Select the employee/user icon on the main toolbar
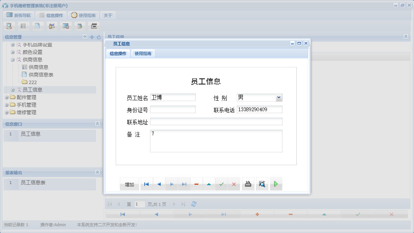Viewport: 414px width, 233px height. pos(52,26)
